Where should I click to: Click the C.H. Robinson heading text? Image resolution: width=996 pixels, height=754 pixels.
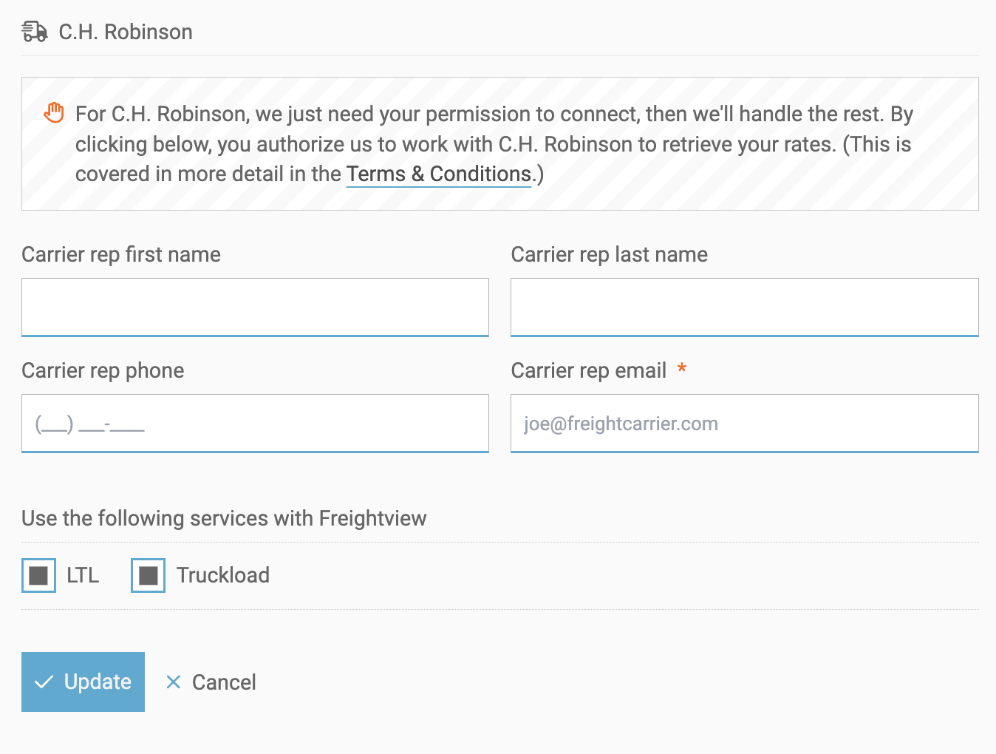tap(126, 32)
